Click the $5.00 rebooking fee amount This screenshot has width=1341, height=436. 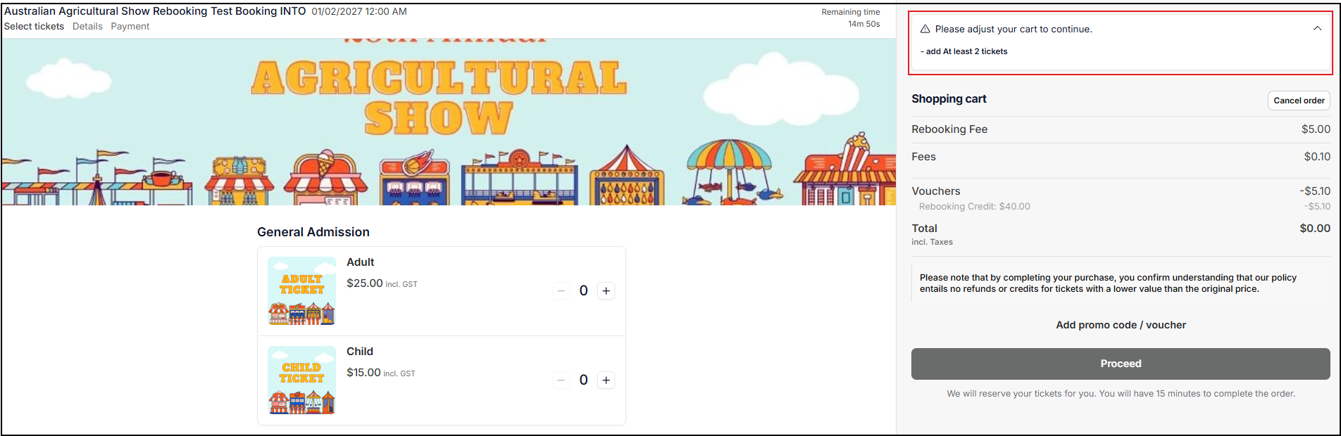coord(1316,129)
